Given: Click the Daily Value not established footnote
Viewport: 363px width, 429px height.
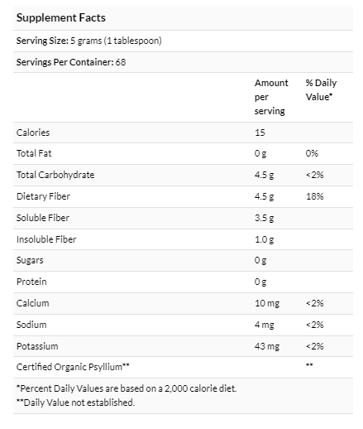Looking at the screenshot, I should [x=75, y=402].
